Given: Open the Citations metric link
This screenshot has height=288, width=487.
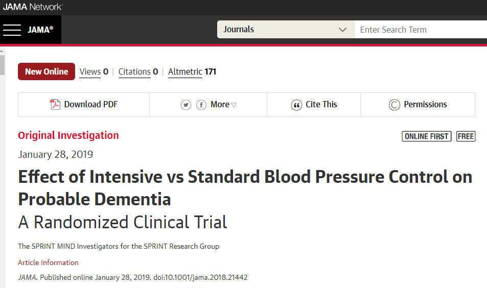Looking at the screenshot, I should 138,71.
